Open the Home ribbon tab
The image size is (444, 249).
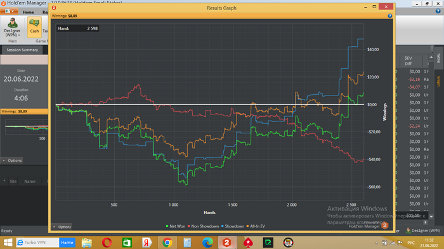point(28,12)
